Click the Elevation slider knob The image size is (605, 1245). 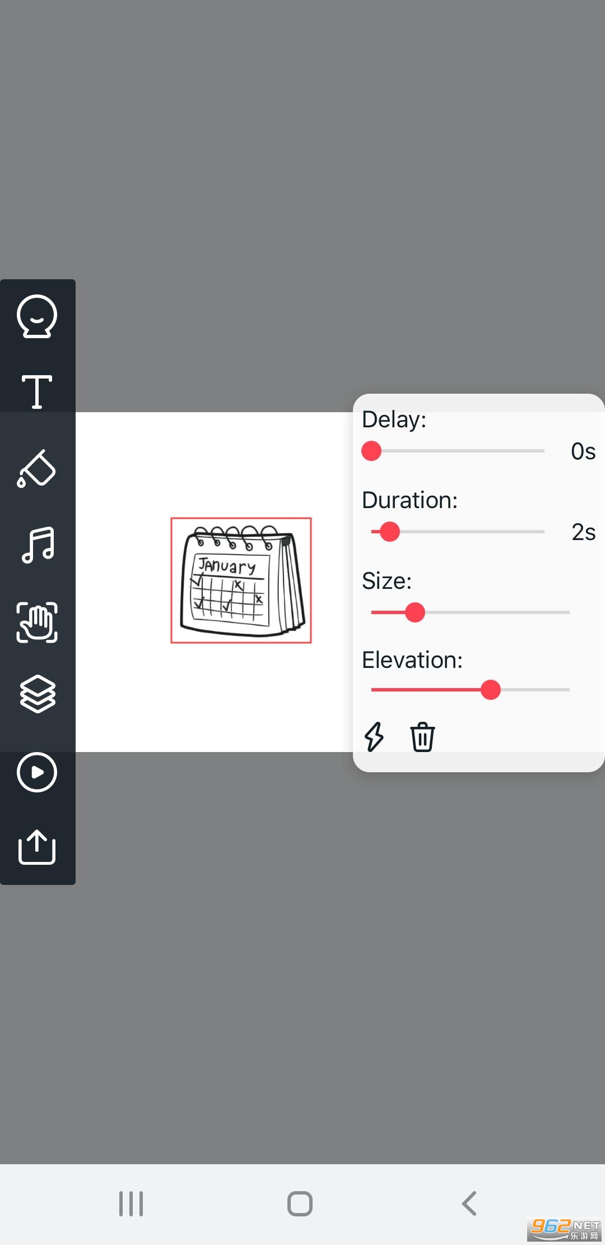click(491, 690)
